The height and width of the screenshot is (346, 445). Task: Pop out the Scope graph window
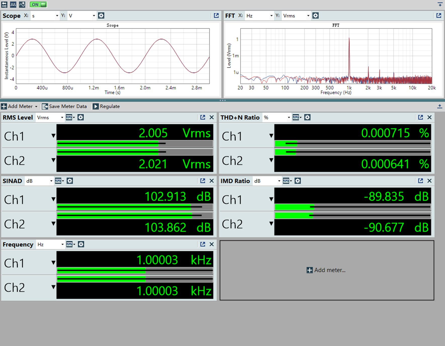(216, 16)
